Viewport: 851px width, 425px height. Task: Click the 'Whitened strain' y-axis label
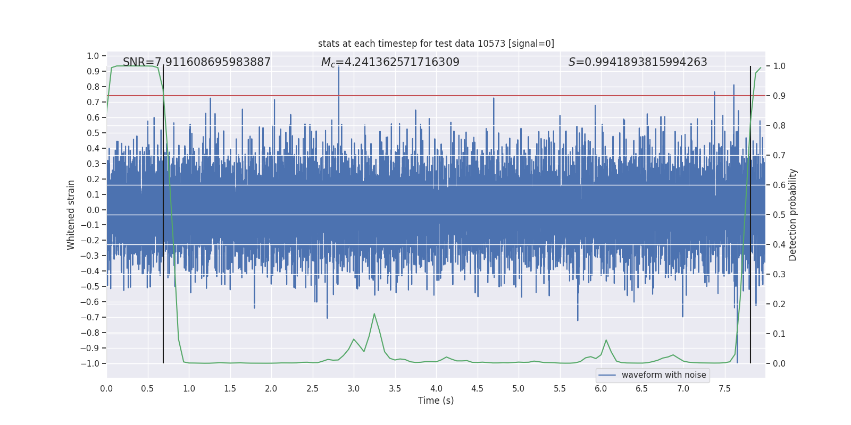[x=71, y=215]
